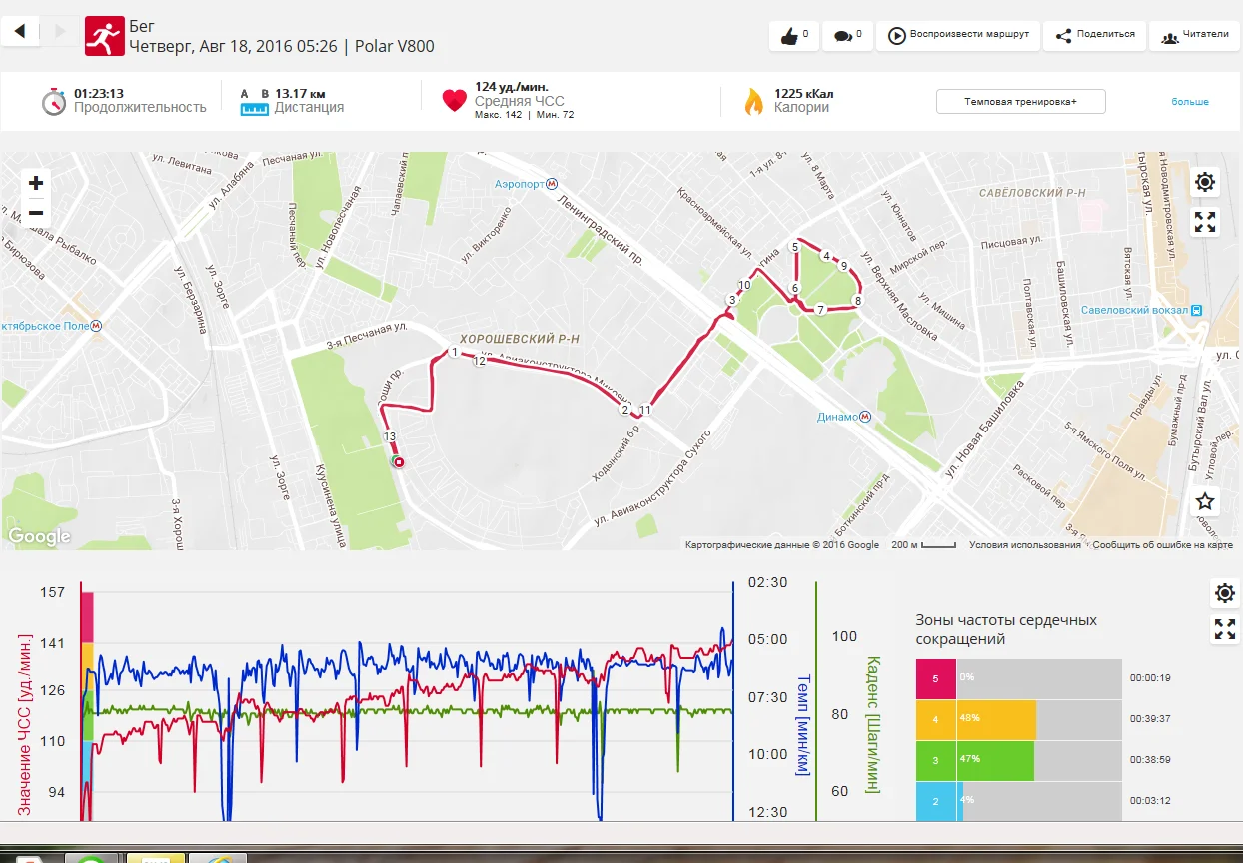Click the ХОРОШЕВСКИЙ Р-Н district label
Image resolution: width=1243 pixels, height=863 pixels.
click(x=520, y=340)
